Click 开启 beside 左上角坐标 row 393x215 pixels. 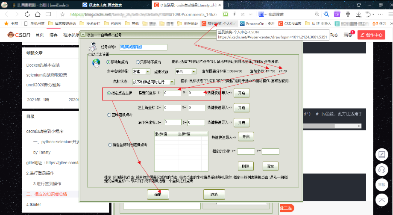(x=242, y=108)
